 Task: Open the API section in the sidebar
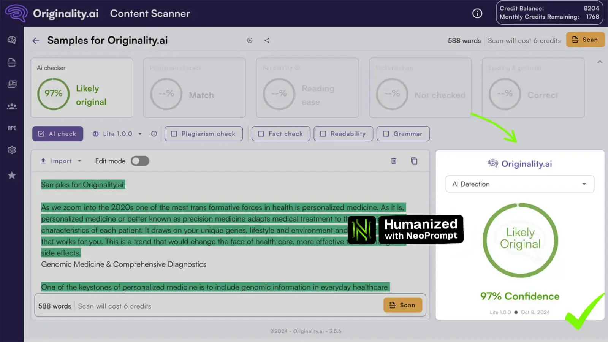point(12,128)
